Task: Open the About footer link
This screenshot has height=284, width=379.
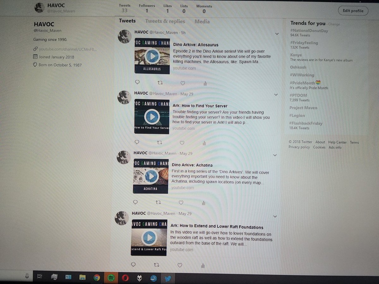Action: pyautogui.click(x=320, y=142)
